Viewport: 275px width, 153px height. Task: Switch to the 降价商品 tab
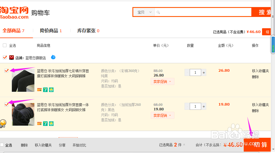click(51, 31)
